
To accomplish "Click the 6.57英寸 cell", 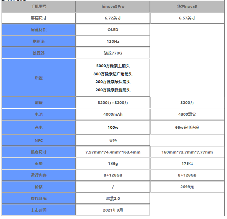I will 187,18.
